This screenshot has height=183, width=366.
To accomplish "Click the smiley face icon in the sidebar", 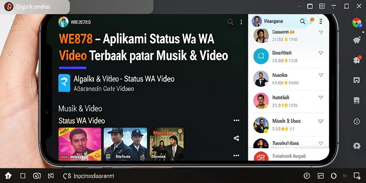I will (x=357, y=122).
